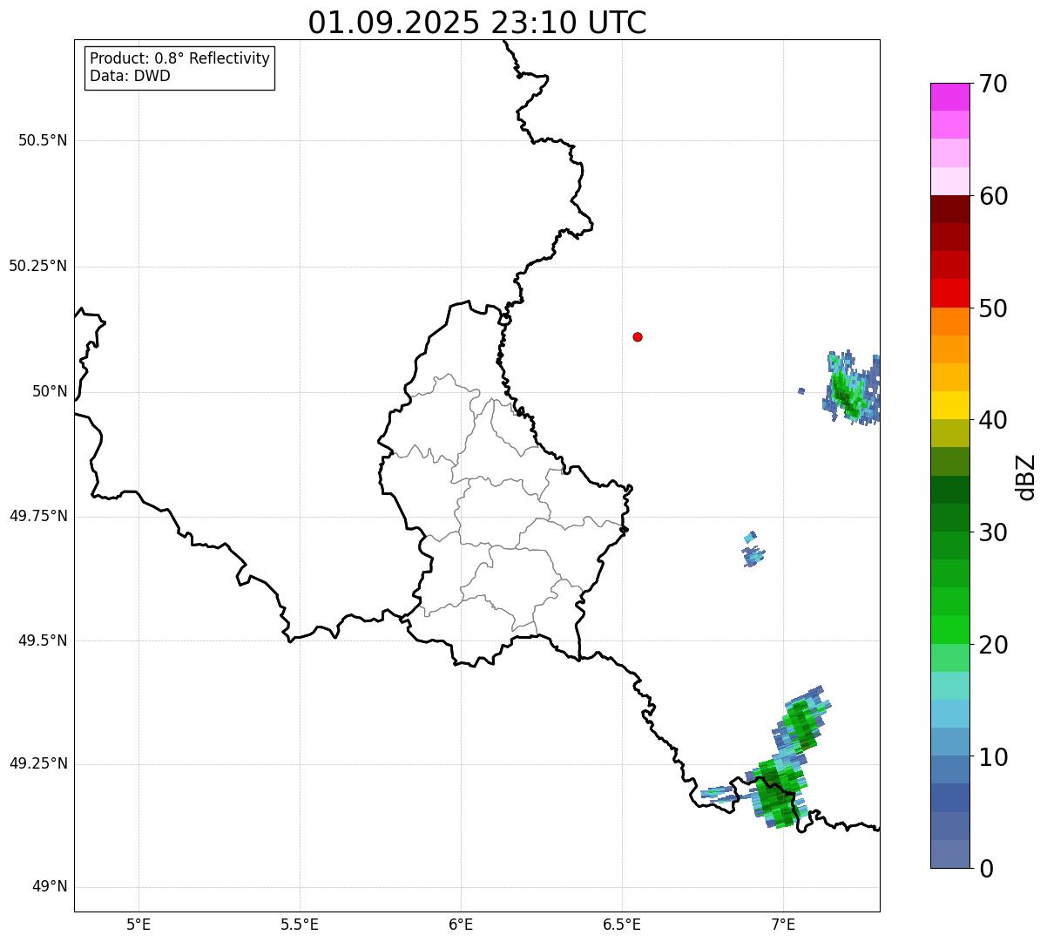The width and height of the screenshot is (1047, 942).
Task: Click the 6°E longitude label
Action: click(x=461, y=925)
